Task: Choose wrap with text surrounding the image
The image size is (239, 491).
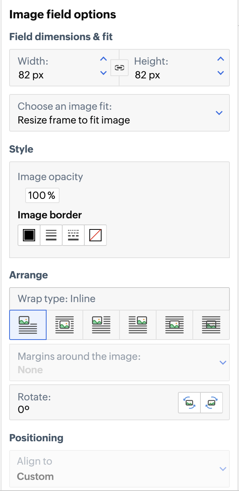Action: click(x=65, y=325)
